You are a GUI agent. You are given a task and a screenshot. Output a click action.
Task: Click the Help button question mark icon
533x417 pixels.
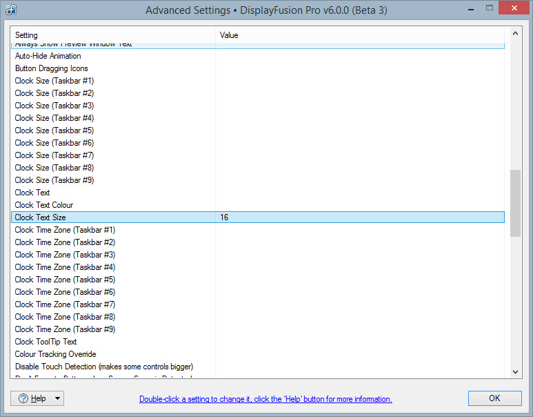click(x=23, y=398)
